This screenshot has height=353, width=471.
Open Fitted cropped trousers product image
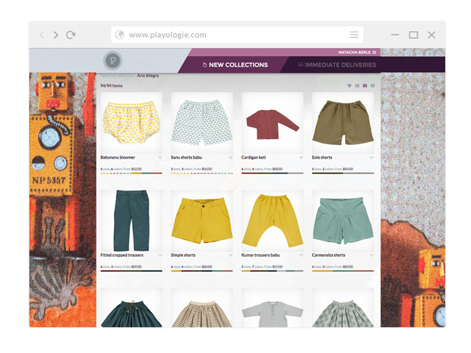tap(131, 221)
